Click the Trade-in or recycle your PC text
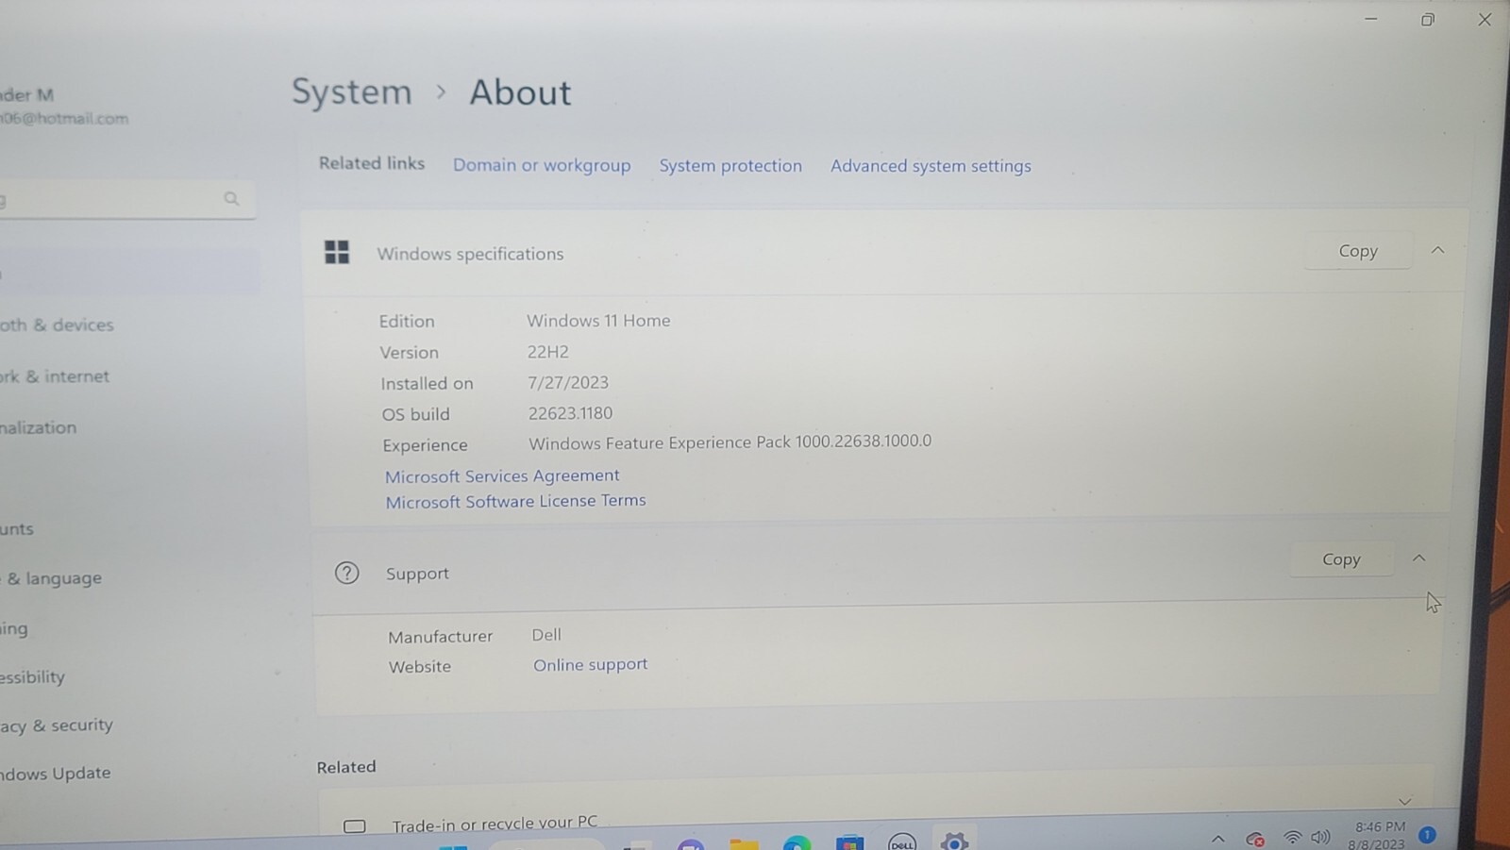1510x850 pixels. click(x=495, y=825)
